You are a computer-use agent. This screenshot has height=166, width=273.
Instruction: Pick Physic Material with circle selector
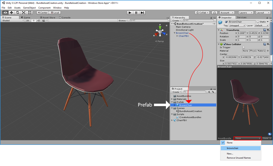click(268, 51)
